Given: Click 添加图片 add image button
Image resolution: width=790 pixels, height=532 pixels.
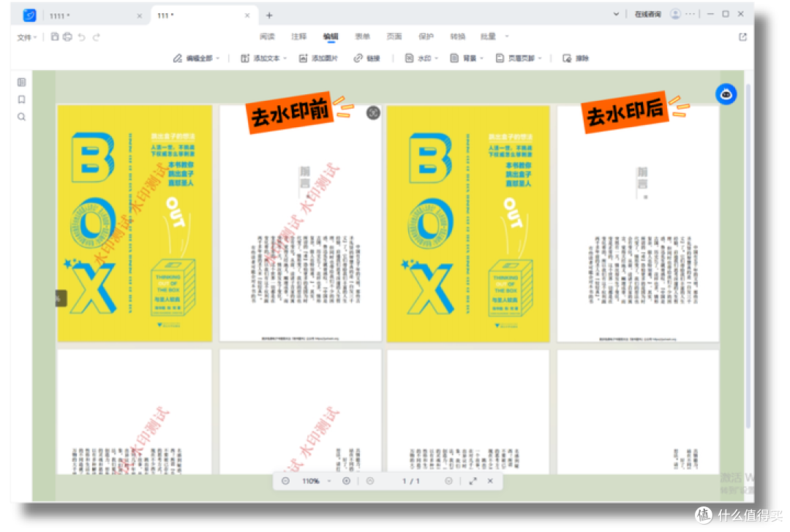Looking at the screenshot, I should point(318,58).
